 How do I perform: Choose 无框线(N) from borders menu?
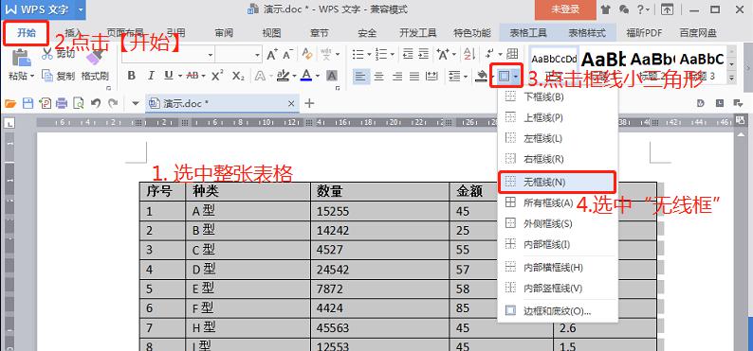[x=557, y=182]
